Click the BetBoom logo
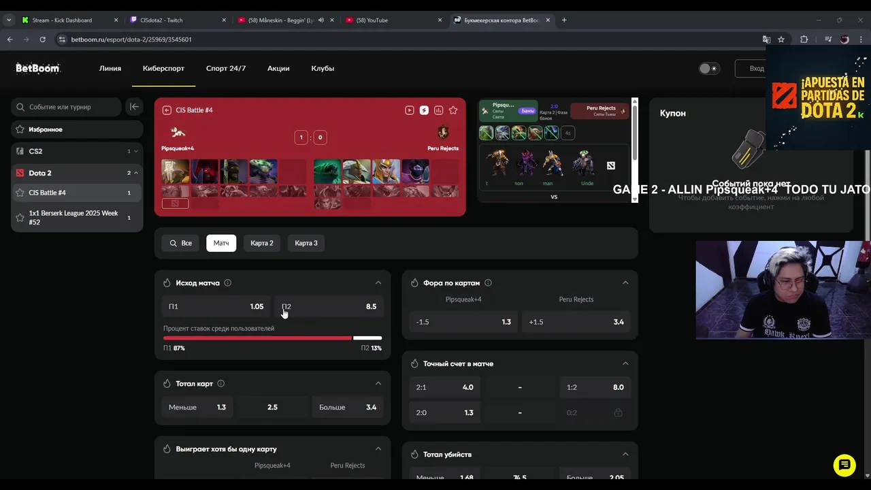871x490 pixels. pyautogui.click(x=37, y=68)
